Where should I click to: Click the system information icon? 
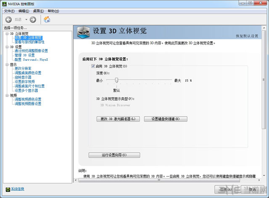(x=8, y=189)
